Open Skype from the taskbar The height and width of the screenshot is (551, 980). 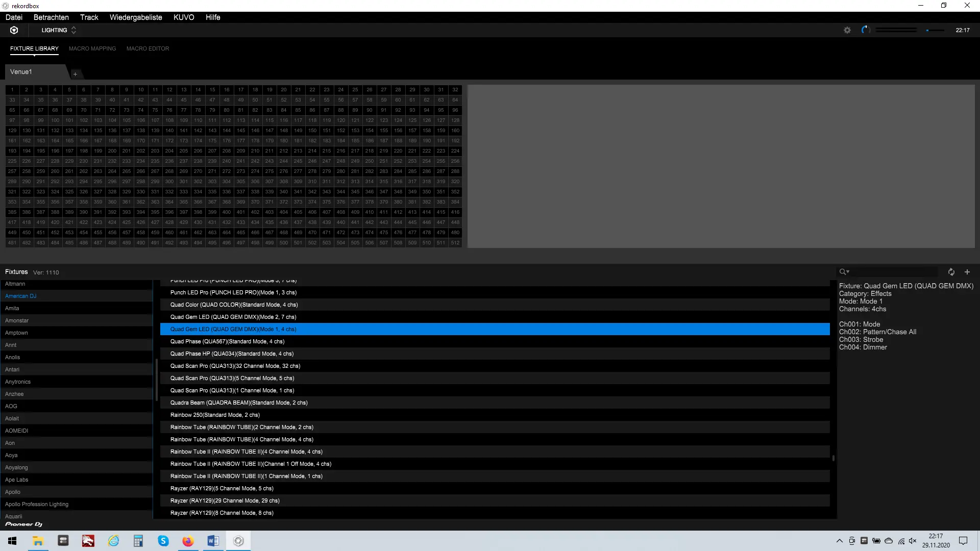[x=163, y=541]
